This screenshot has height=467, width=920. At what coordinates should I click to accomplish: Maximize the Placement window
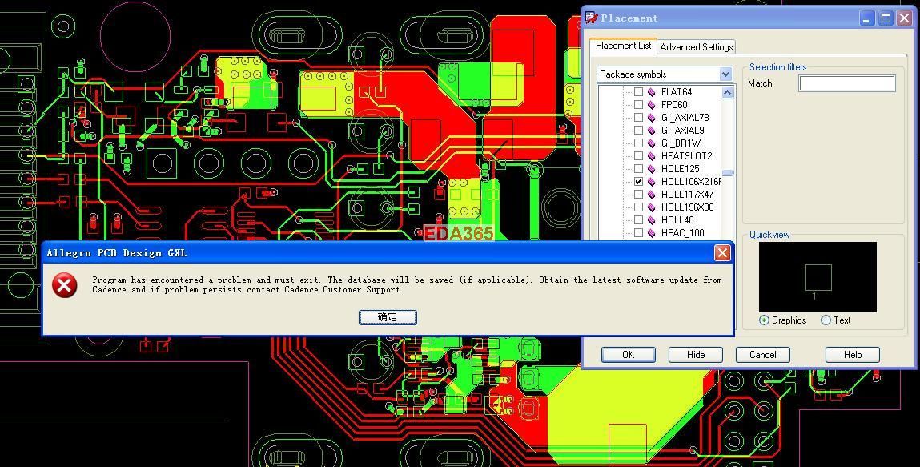tap(886, 18)
